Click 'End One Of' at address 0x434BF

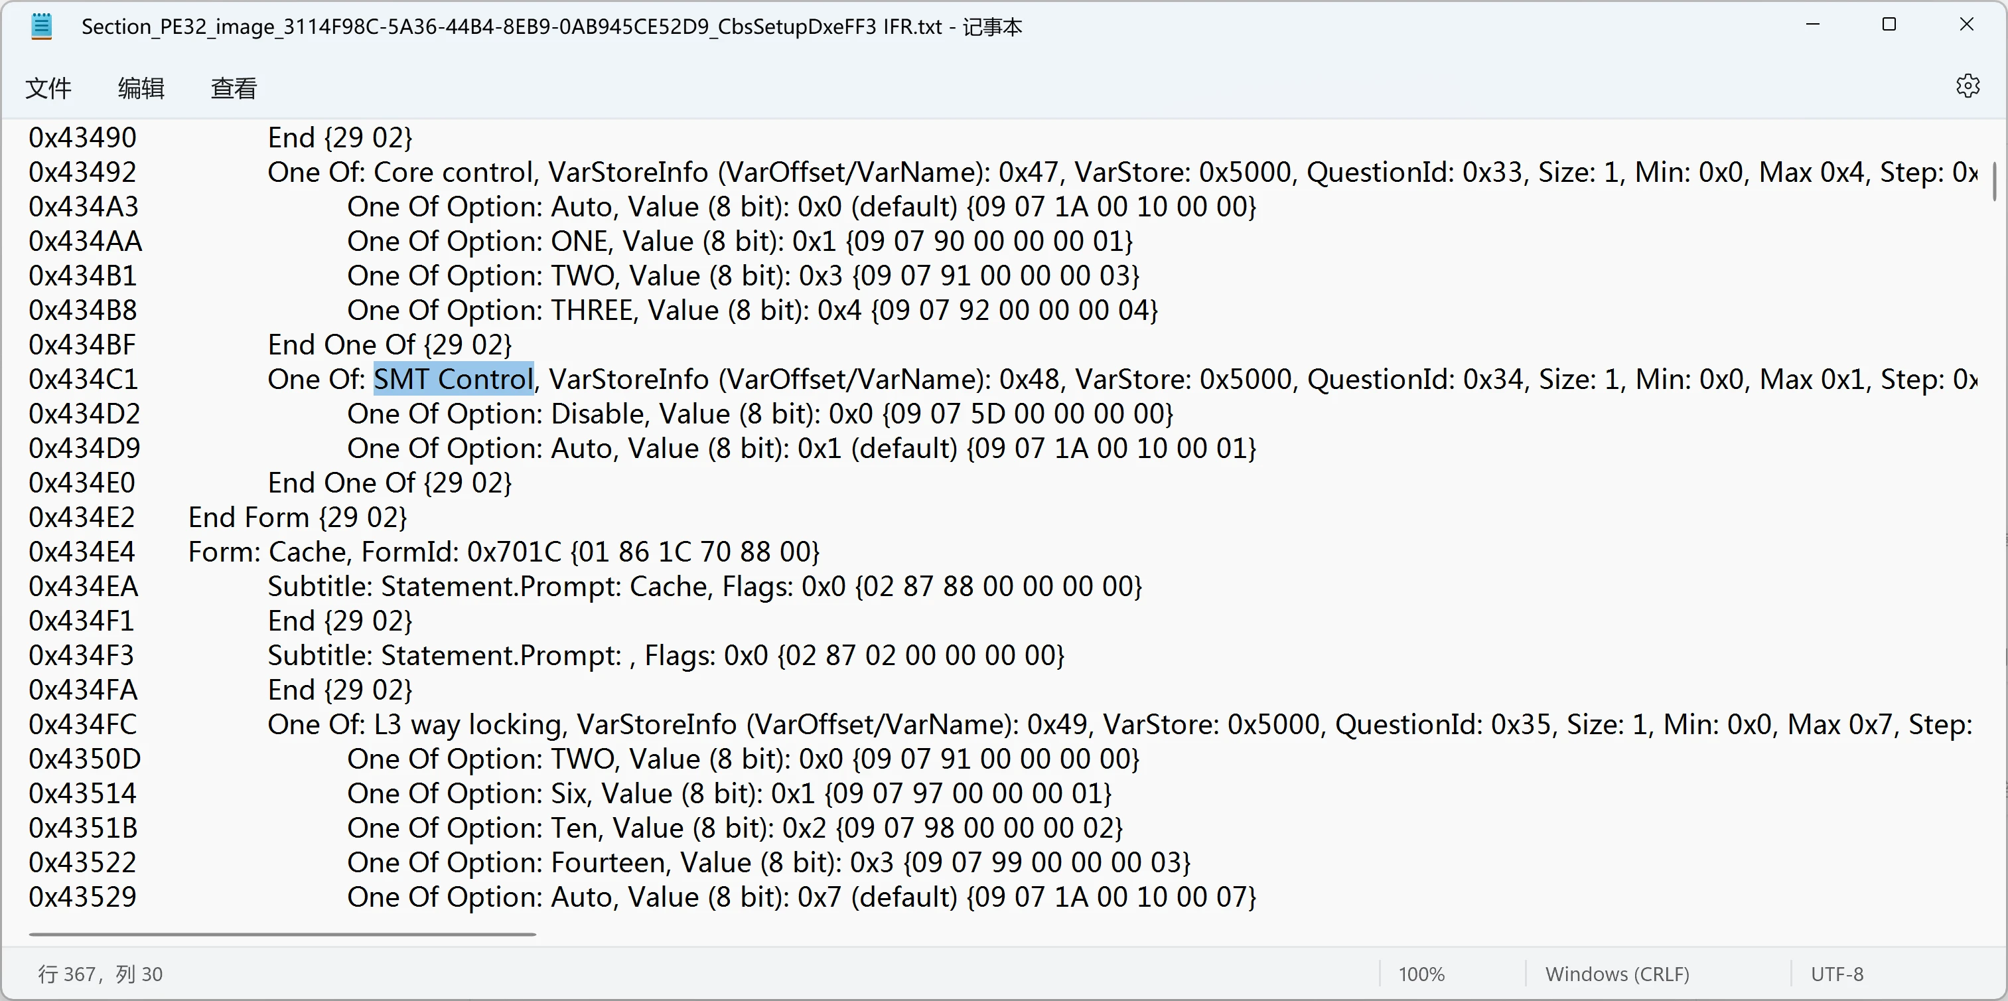pyautogui.click(x=390, y=345)
